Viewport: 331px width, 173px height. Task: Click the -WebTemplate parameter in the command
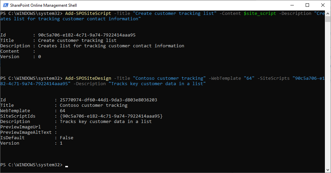point(225,78)
